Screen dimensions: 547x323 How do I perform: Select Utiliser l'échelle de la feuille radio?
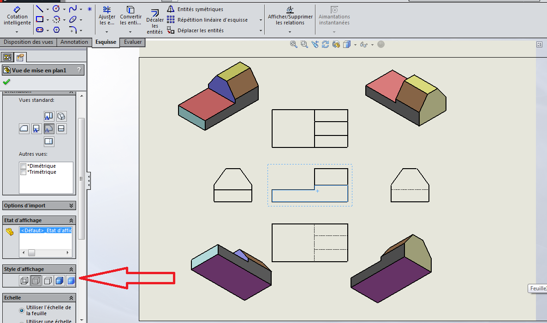click(22, 310)
